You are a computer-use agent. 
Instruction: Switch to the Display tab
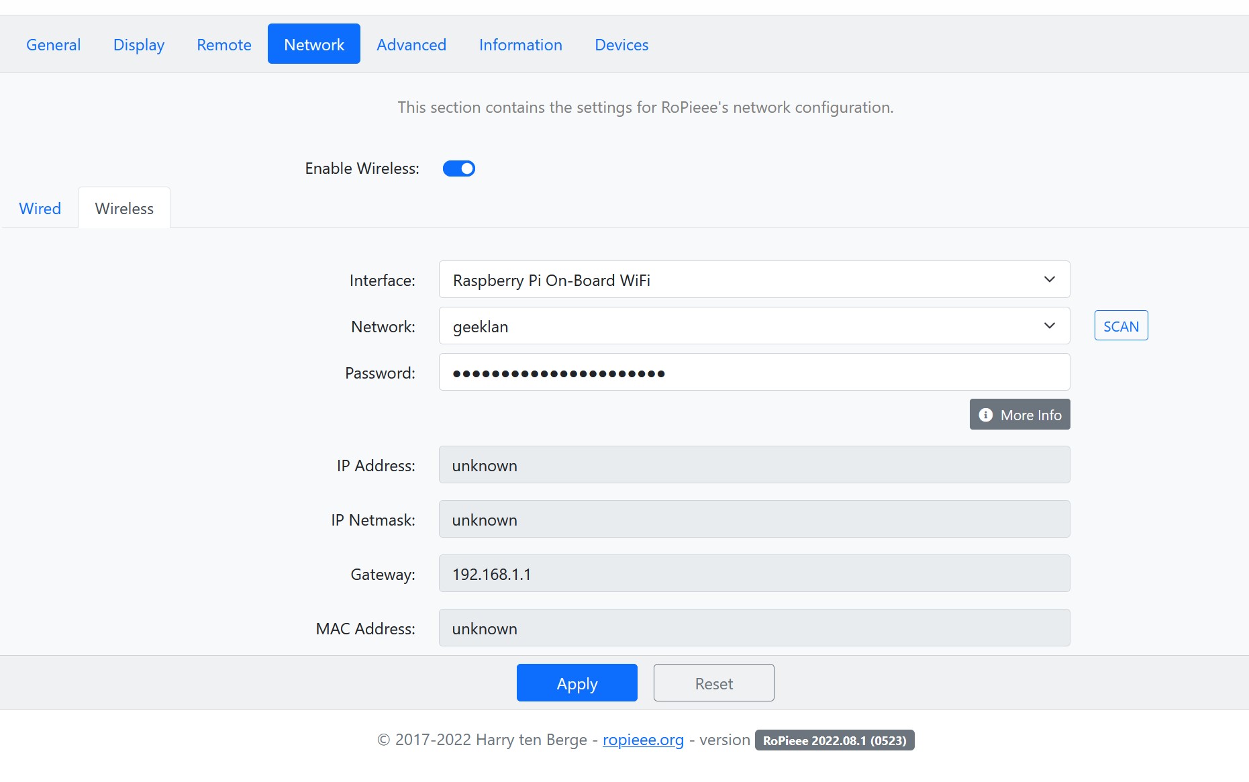click(139, 44)
